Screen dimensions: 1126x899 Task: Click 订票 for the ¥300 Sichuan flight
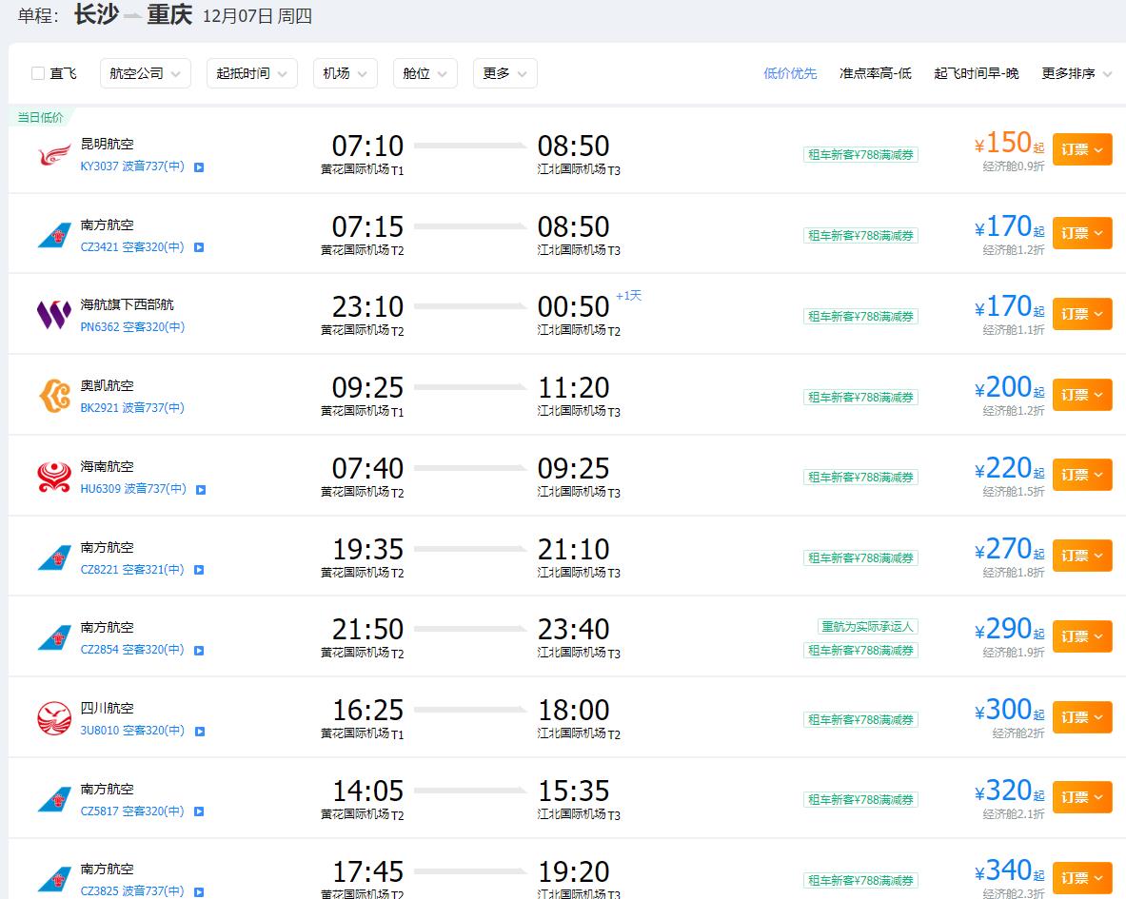[x=1081, y=716]
